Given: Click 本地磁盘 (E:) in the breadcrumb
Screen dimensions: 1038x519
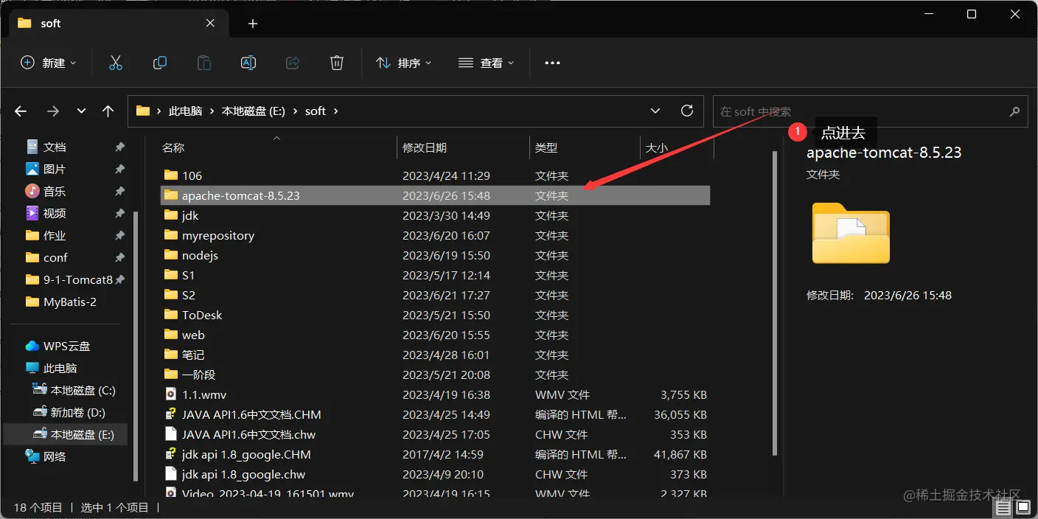Looking at the screenshot, I should click(254, 111).
